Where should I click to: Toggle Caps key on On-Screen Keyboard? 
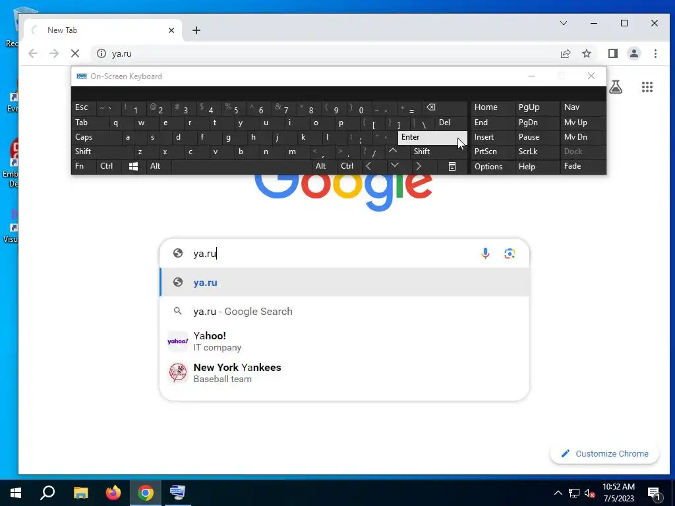pos(96,137)
